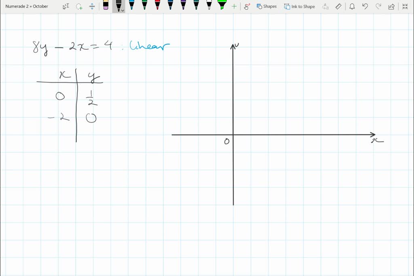
Task: Enable Ink to Shape conversion
Action: click(x=300, y=6)
